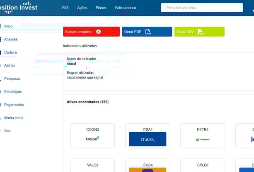254x172 pixels.
Task: Click the bold 'macd' indicator name
Action: click(x=71, y=64)
